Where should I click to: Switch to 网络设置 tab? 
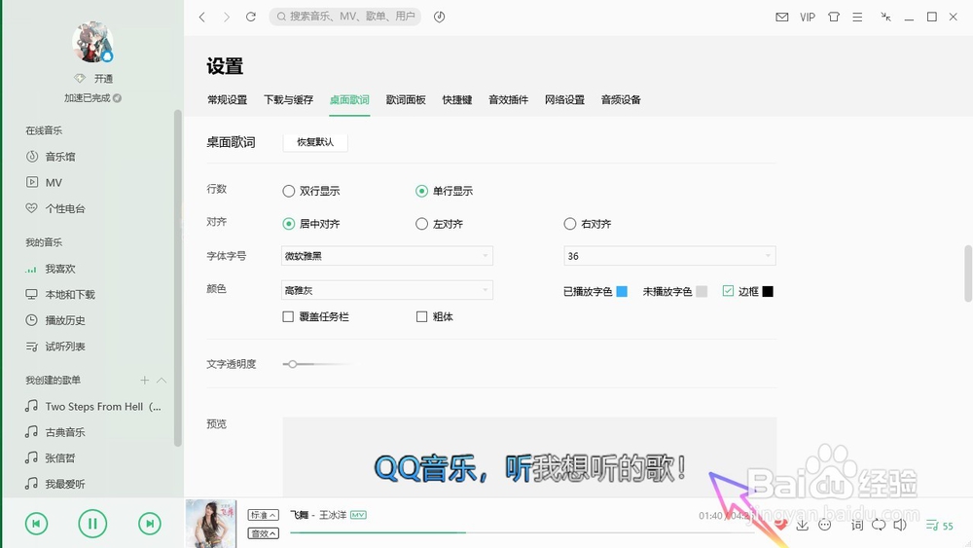click(564, 100)
